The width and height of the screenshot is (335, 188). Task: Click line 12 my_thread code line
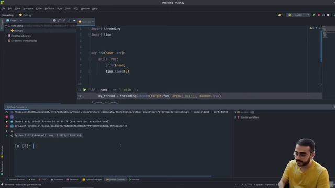click(160, 96)
